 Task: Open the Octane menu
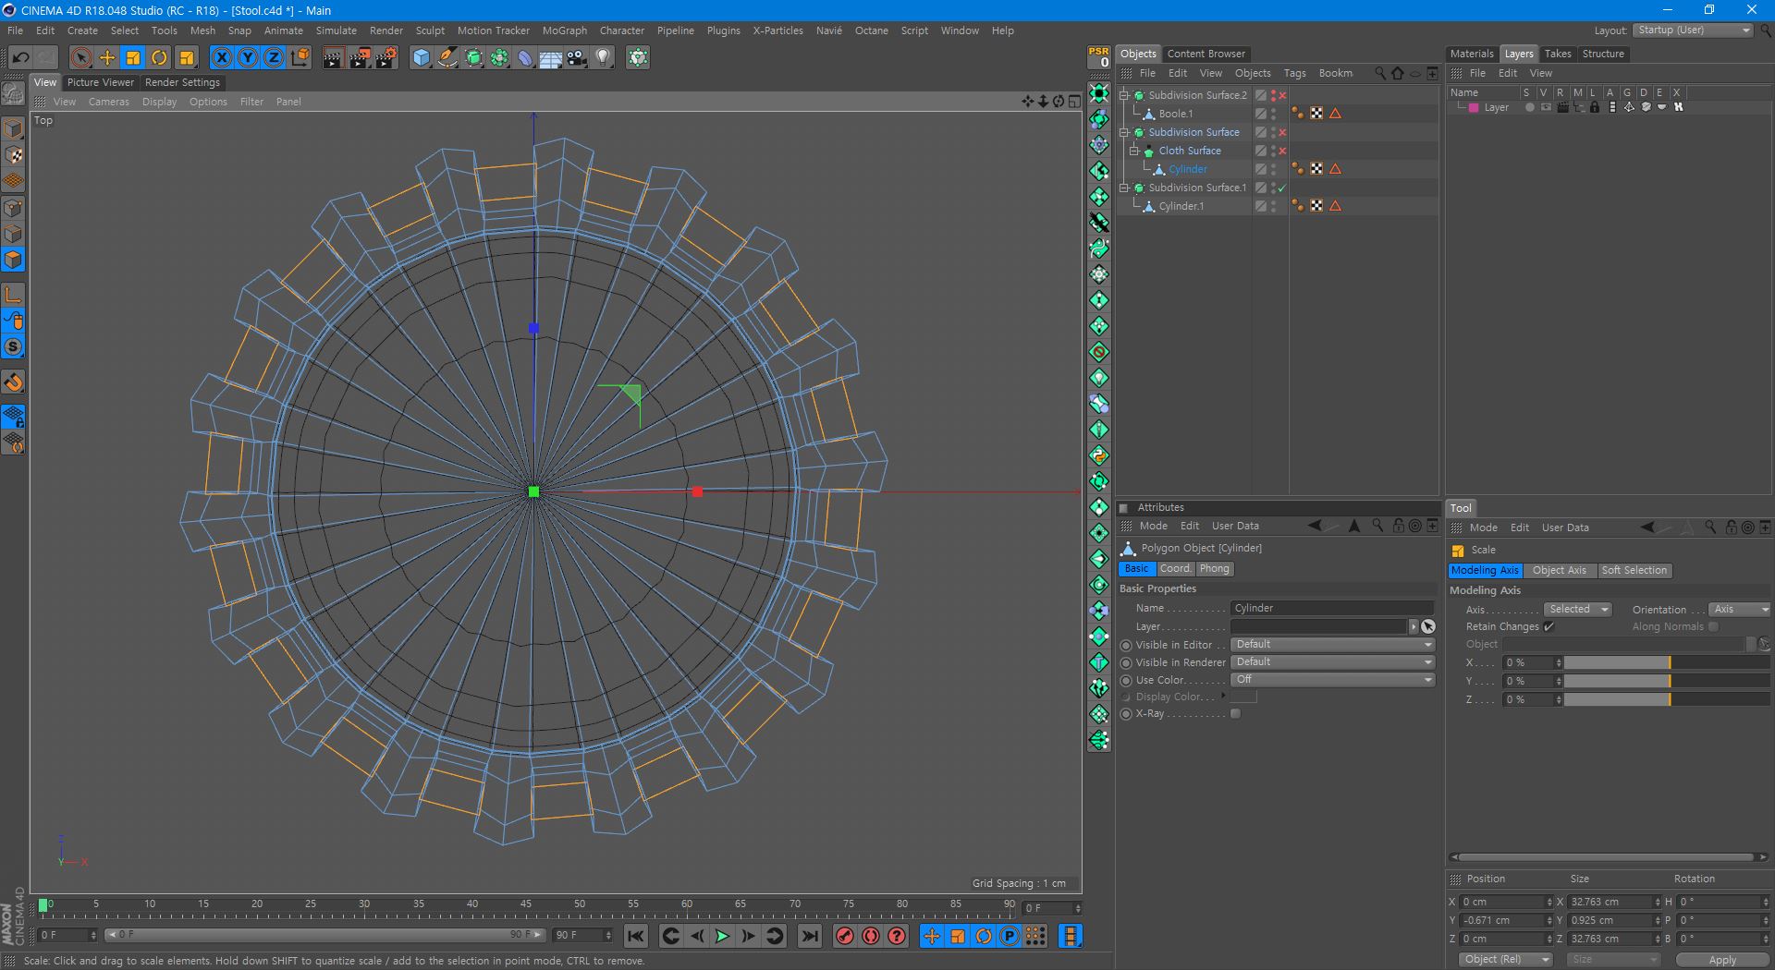pos(871,30)
